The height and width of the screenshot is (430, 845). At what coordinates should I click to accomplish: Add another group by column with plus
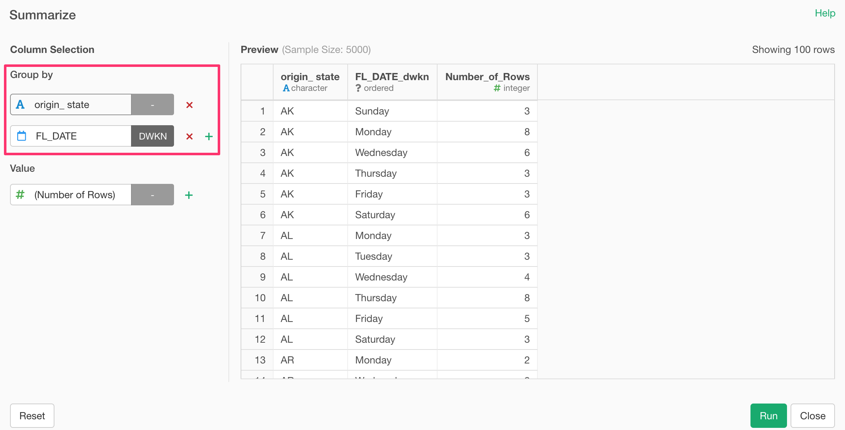[209, 136]
